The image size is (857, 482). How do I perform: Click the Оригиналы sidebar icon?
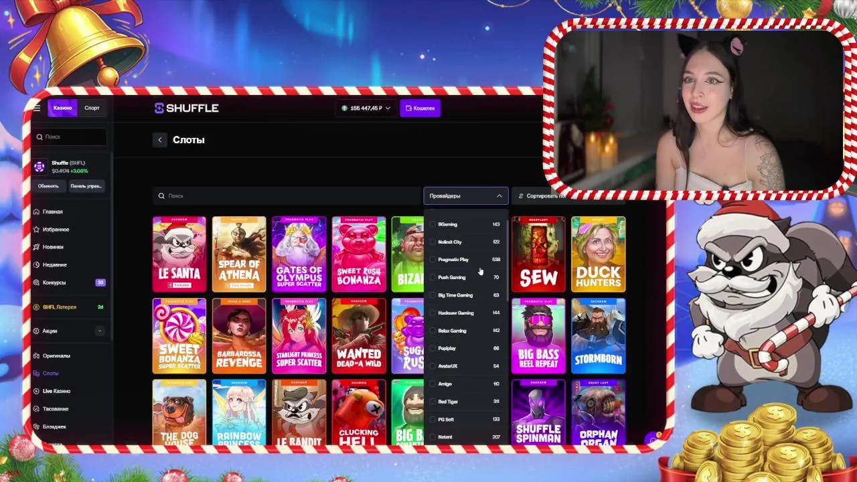tap(36, 355)
